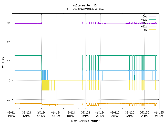Click the -5V legend label
The image size is (164, 123).
[x=145, y=30]
